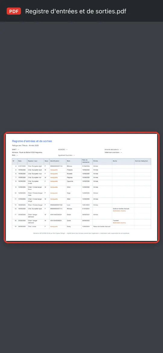Screen dimensions: 163x353
Task: Click the name cell Orion
Action: pos(69,187)
